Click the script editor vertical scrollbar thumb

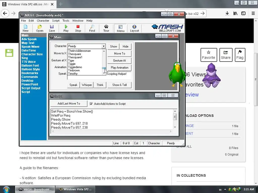coord(175,117)
